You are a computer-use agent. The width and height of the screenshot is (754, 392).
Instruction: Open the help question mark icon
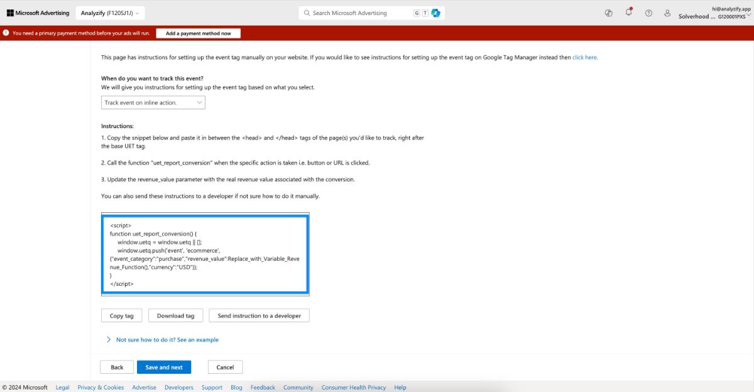point(648,13)
